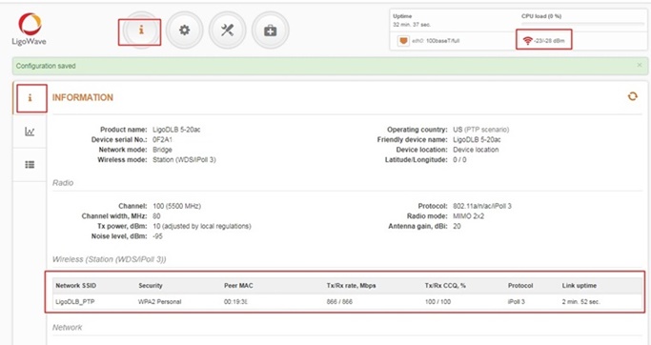Click the Network SSID column header

(76, 286)
